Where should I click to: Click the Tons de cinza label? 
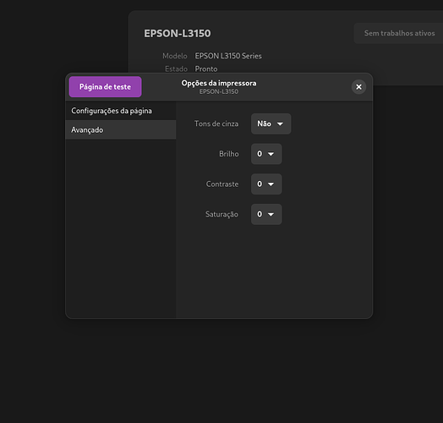[x=216, y=124]
